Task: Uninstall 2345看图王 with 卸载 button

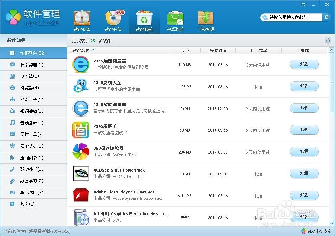Action: click(304, 130)
